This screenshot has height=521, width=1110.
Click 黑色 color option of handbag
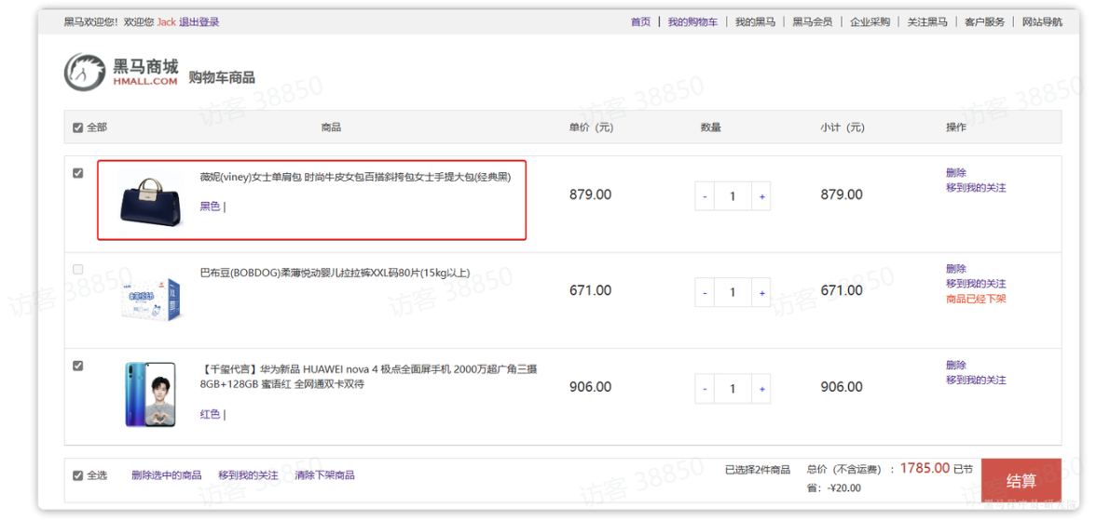pos(210,207)
